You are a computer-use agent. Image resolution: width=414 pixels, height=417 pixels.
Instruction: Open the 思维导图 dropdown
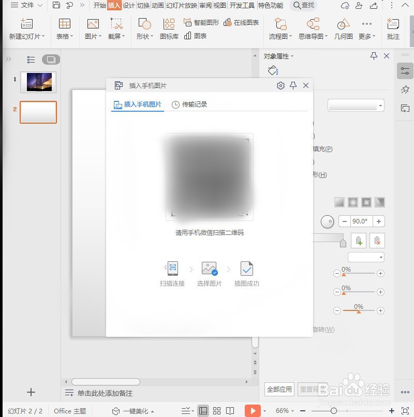[313, 29]
